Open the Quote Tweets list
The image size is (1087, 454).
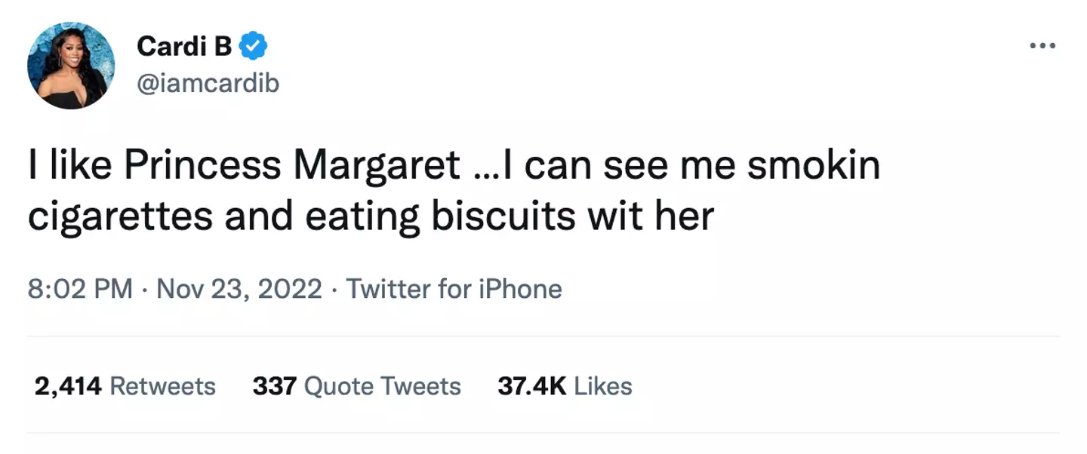click(x=356, y=386)
